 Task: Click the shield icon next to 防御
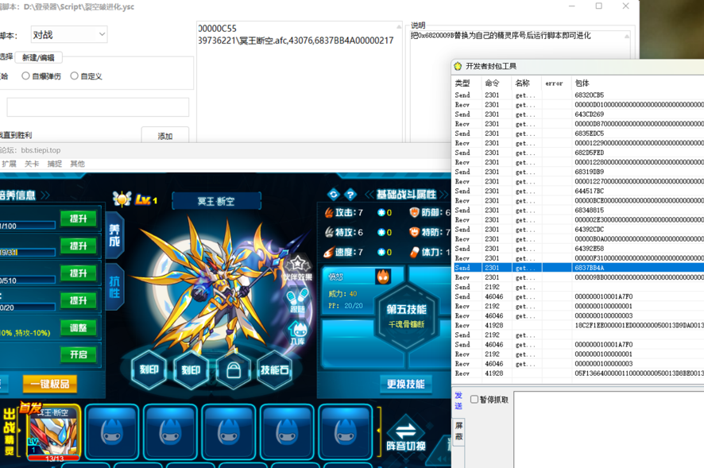414,212
